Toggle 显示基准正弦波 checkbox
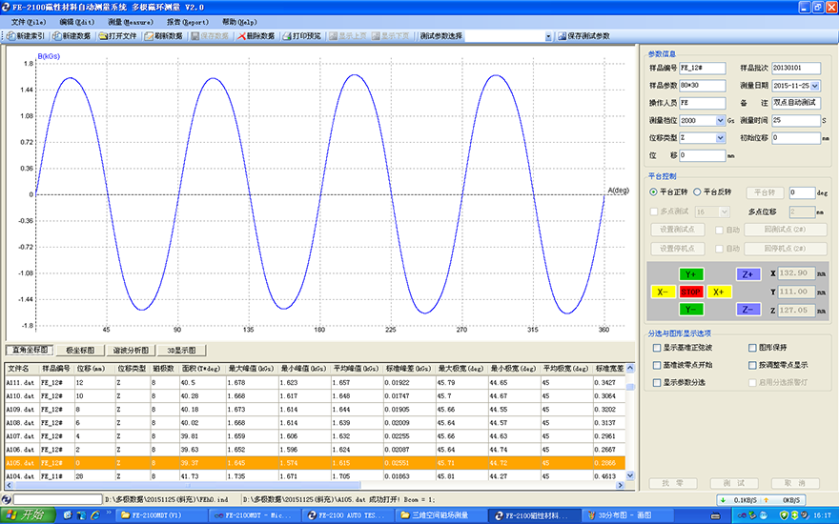839x524 pixels. (657, 348)
